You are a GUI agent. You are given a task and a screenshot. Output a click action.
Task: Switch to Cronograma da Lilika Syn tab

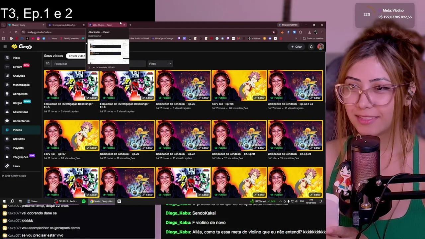(66, 25)
